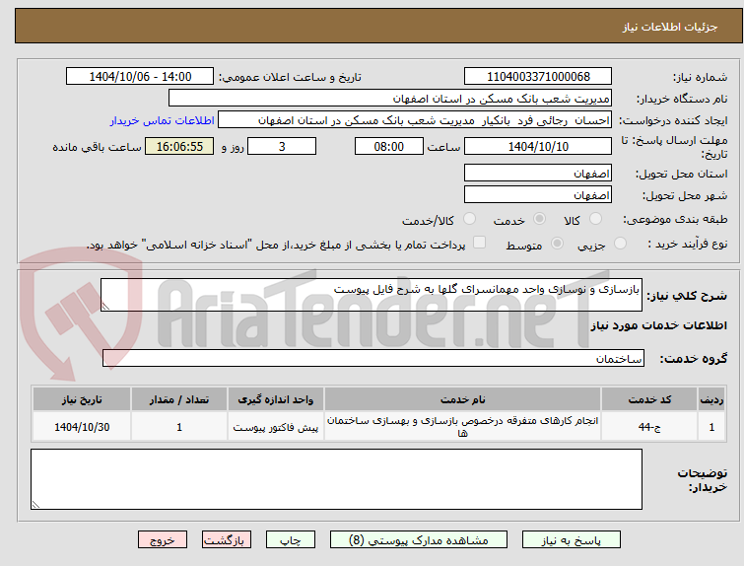This screenshot has height=566, width=744.
Task: Click the deadline date field 1404/10/10
Action: tap(538, 146)
